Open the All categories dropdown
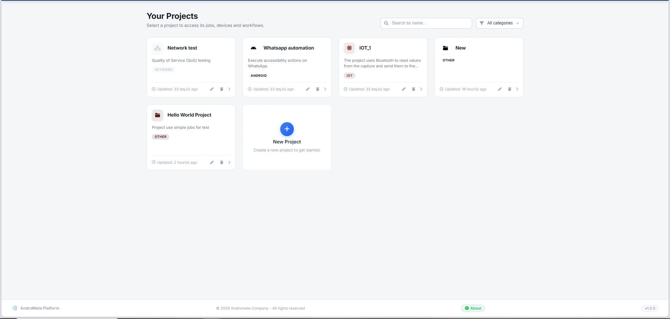This screenshot has height=319, width=670. [x=500, y=23]
